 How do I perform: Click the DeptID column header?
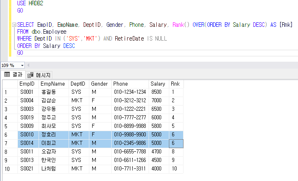(x=79, y=84)
